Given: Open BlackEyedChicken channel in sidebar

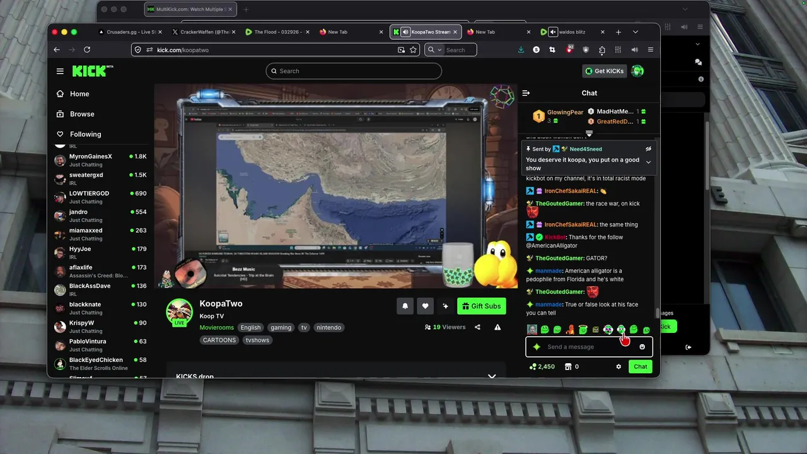Looking at the screenshot, I should pyautogui.click(x=101, y=364).
